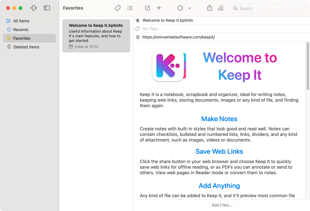
Task: Click the list view icon in toolbar
Action: tap(130, 8)
